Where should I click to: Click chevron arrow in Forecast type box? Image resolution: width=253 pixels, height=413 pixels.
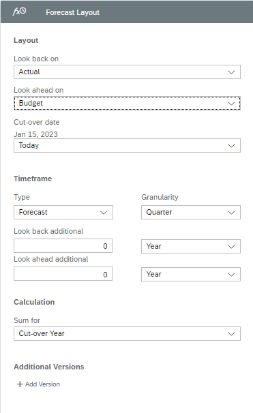pyautogui.click(x=104, y=213)
